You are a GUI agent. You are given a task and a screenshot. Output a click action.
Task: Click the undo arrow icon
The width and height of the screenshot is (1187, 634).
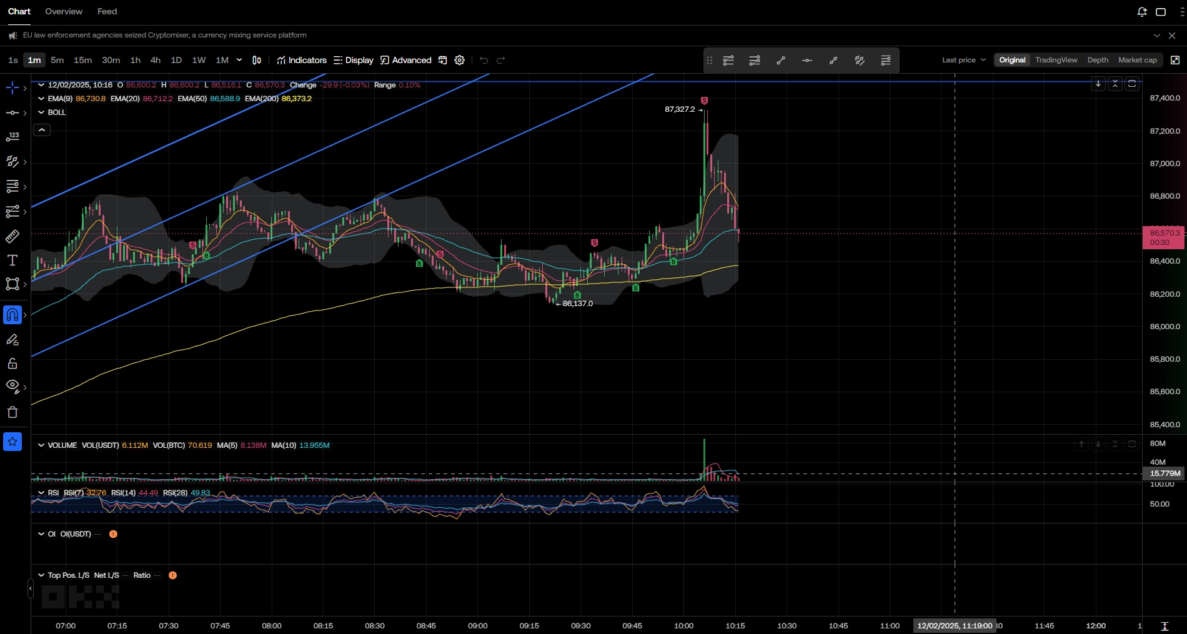tap(484, 61)
